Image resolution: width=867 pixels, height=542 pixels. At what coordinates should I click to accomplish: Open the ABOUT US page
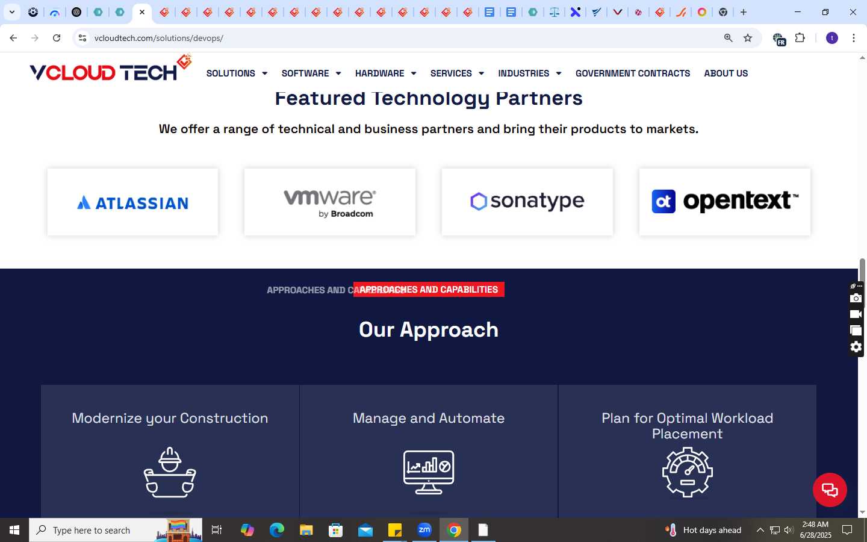[x=726, y=73]
